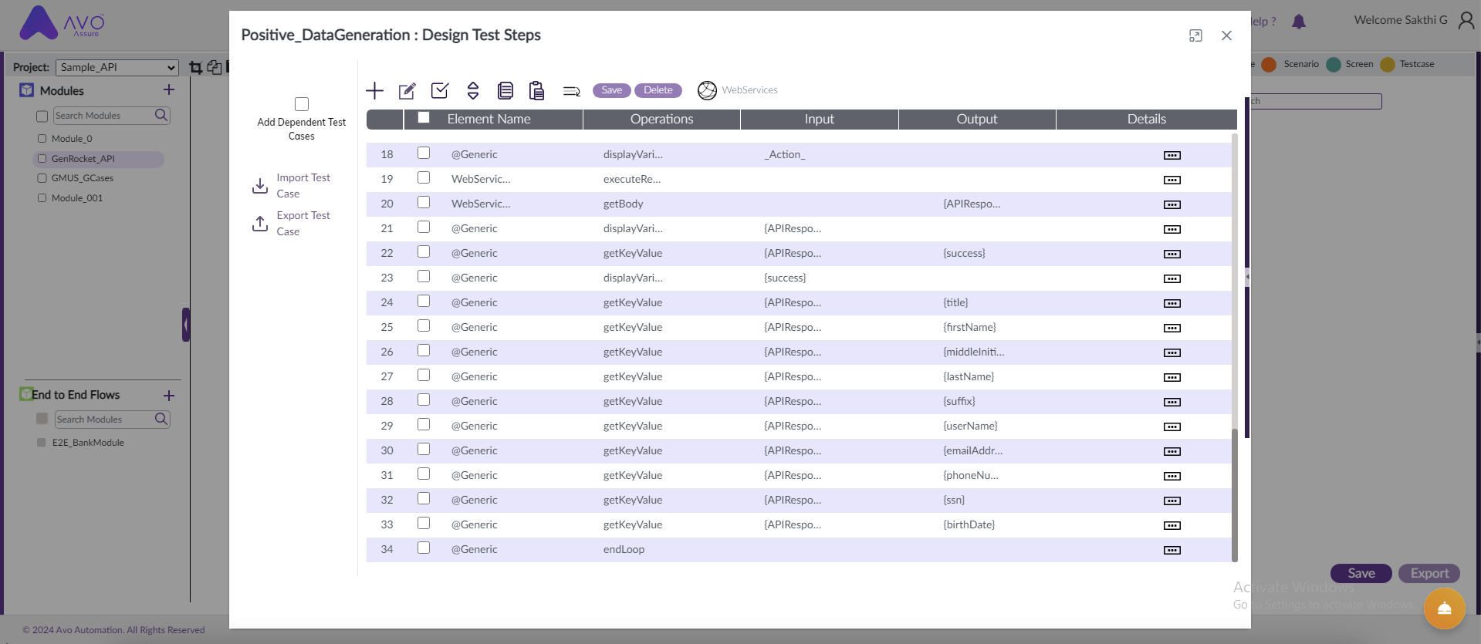The image size is (1481, 644).
Task: Open details for step 25 firstName
Action: (x=1172, y=328)
